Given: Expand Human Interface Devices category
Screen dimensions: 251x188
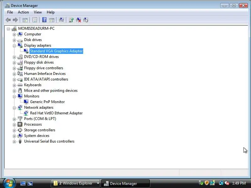Looking at the screenshot, I should click(14, 74).
